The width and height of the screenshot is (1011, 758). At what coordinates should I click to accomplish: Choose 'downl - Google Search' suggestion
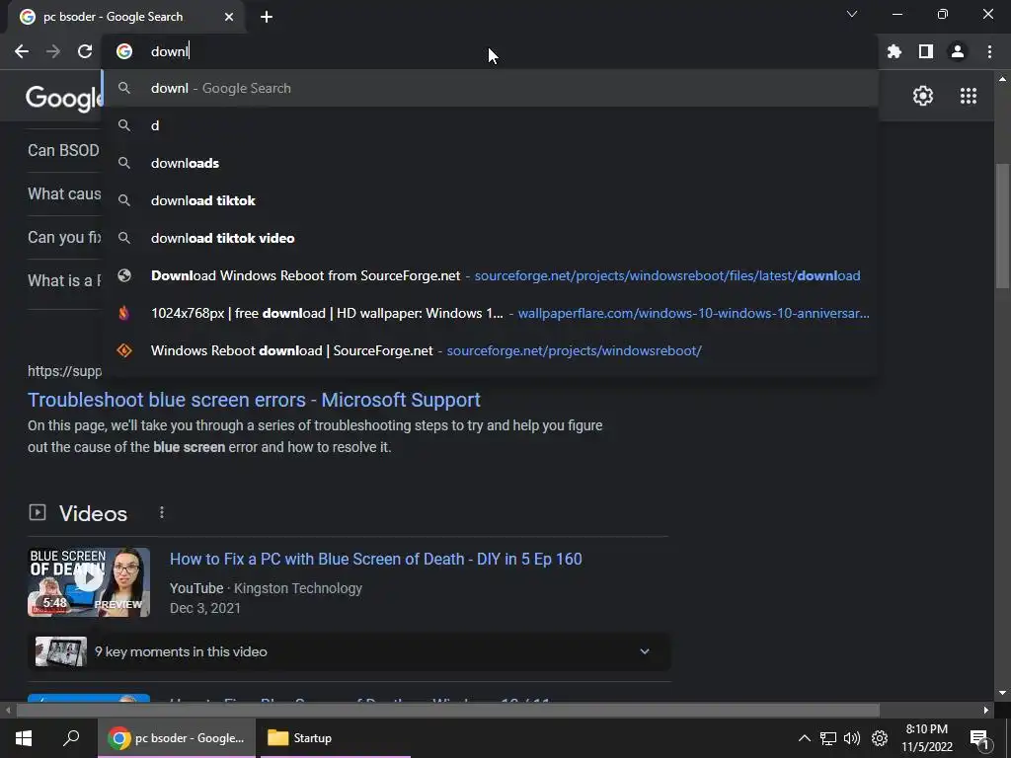[x=490, y=88]
